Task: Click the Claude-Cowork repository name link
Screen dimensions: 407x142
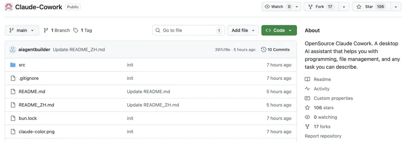Action: pos(39,7)
